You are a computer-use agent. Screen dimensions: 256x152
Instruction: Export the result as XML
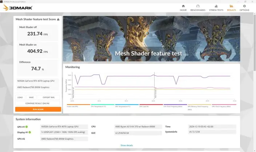pyautogui.click(x=49, y=97)
